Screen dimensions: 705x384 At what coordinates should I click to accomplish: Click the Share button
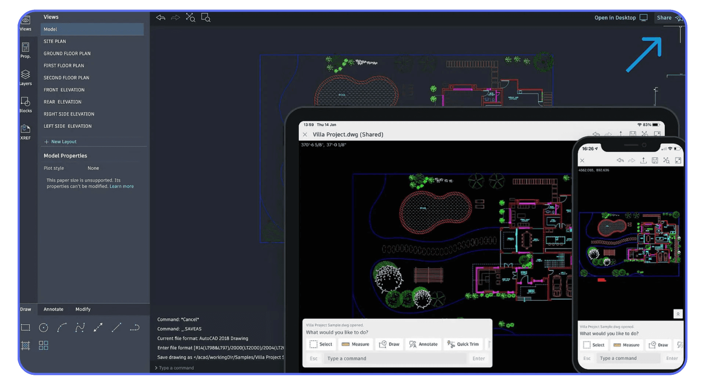664,17
